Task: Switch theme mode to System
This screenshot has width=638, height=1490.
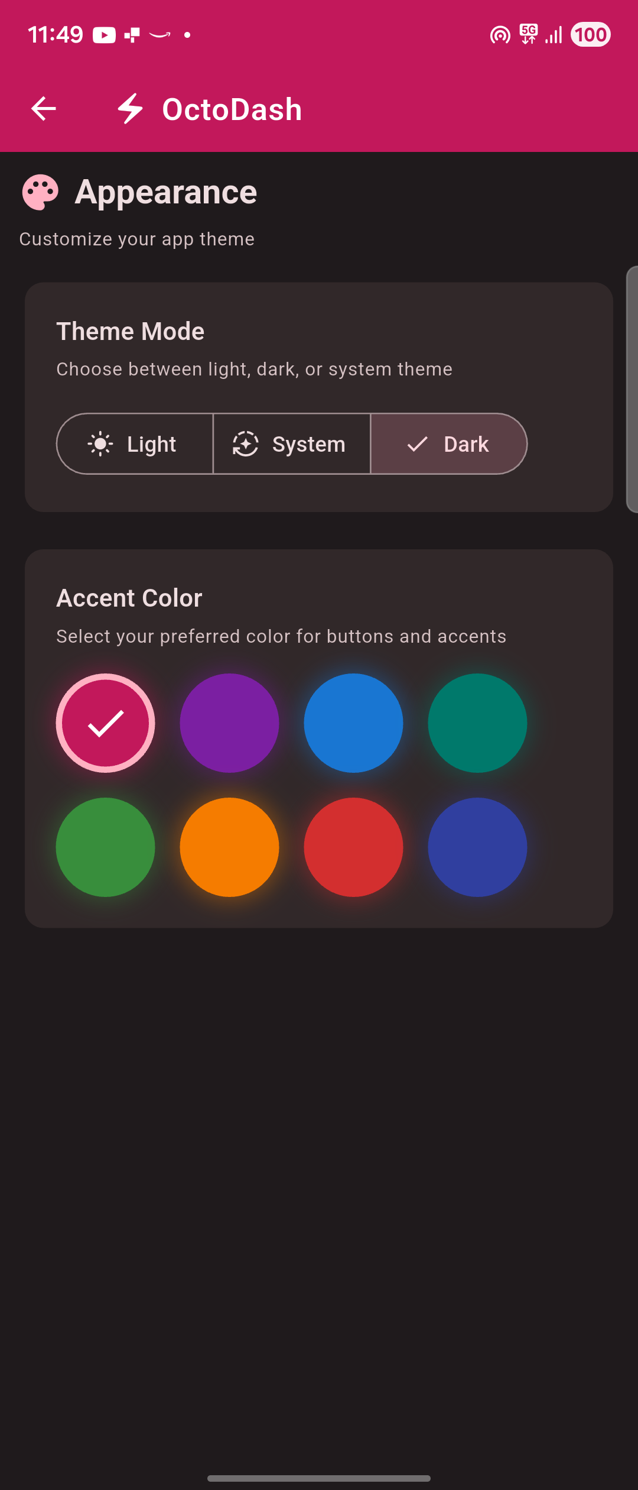Action: pos(291,444)
